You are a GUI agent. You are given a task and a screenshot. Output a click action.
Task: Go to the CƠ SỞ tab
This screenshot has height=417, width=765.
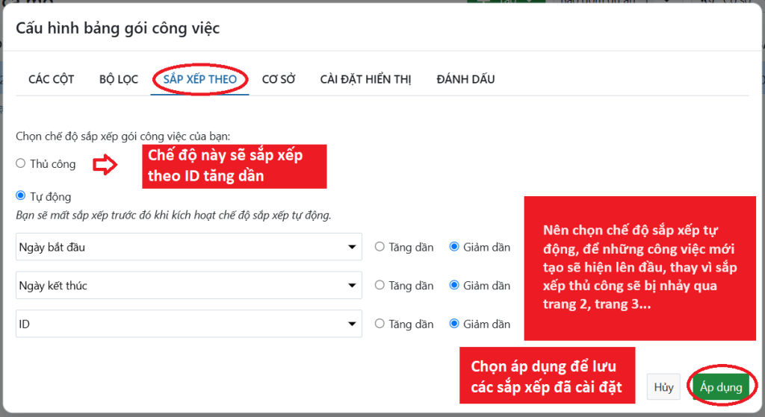(279, 79)
